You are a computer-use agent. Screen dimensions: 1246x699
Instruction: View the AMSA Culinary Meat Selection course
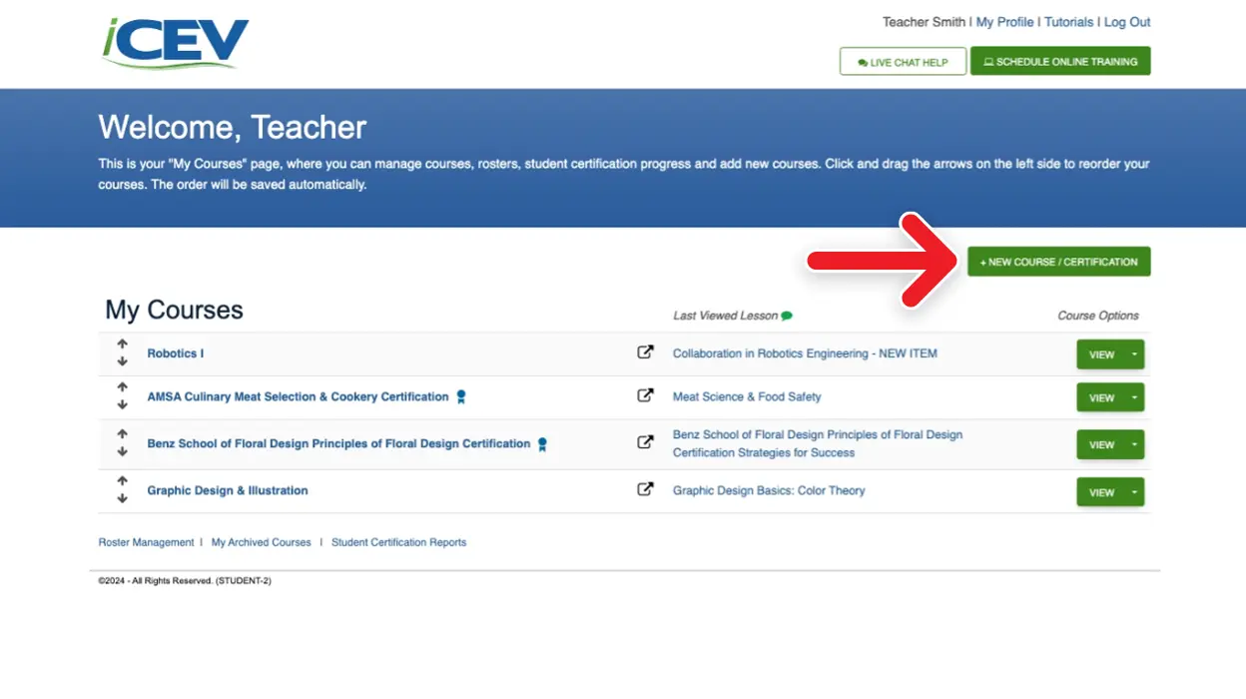click(1101, 397)
